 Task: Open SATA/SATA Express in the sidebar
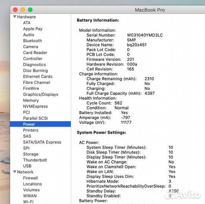click(x=42, y=142)
